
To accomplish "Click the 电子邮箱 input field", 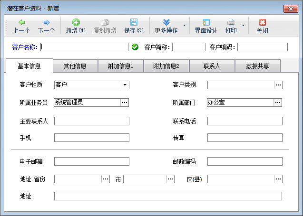I will (91, 161).
